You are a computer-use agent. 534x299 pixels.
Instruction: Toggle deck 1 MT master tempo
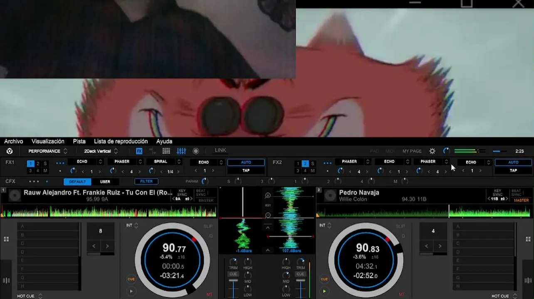[209, 294]
